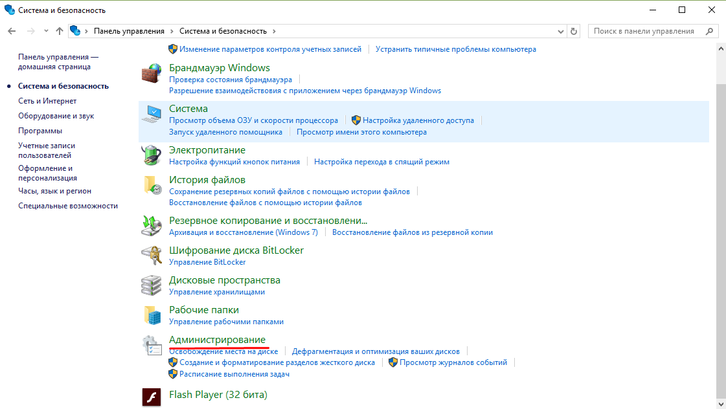Click the Windows Firewall brick wall icon
Image resolution: width=726 pixels, height=409 pixels.
click(x=151, y=73)
